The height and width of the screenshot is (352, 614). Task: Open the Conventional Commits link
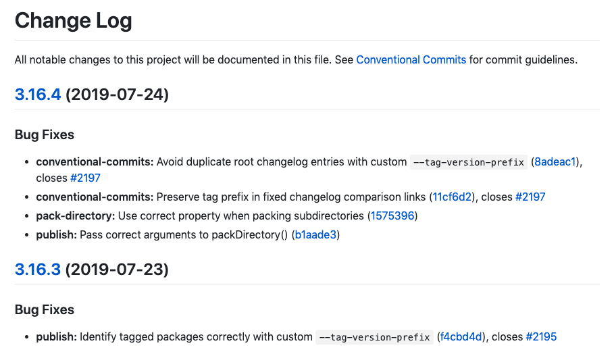coord(411,60)
